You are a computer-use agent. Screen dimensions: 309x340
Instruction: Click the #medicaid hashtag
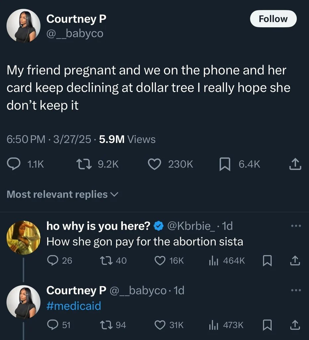pos(74,306)
